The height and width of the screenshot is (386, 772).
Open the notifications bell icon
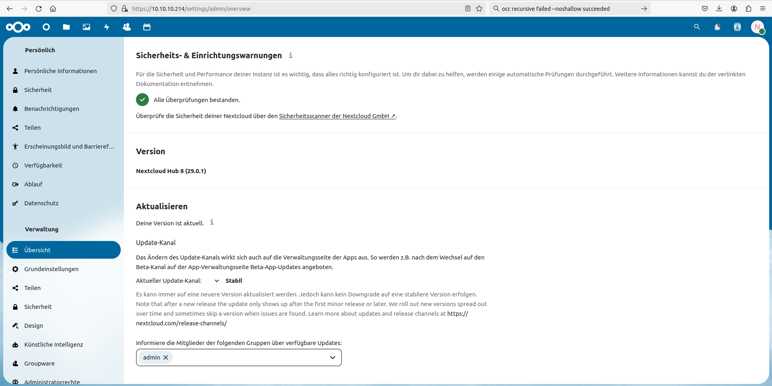[717, 27]
